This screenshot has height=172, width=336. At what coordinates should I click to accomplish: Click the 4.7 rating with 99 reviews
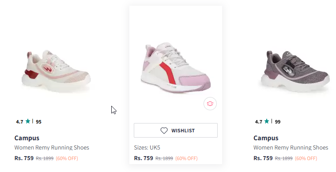[268, 122]
